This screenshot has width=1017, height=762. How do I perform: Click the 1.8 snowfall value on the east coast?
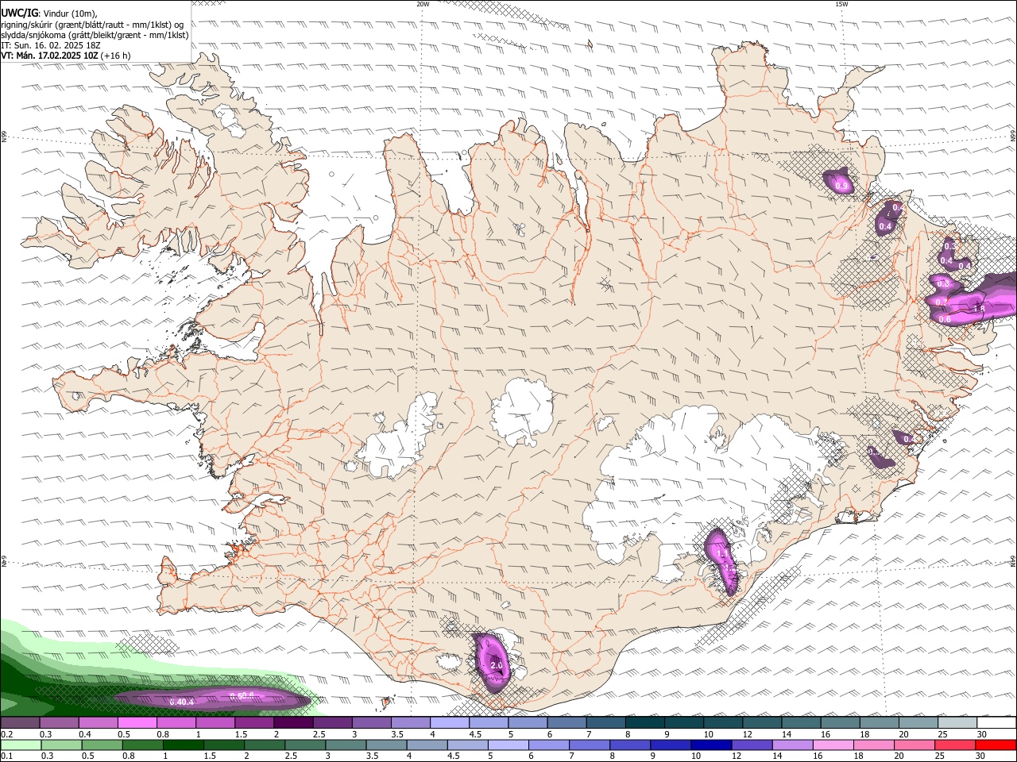coord(979,309)
